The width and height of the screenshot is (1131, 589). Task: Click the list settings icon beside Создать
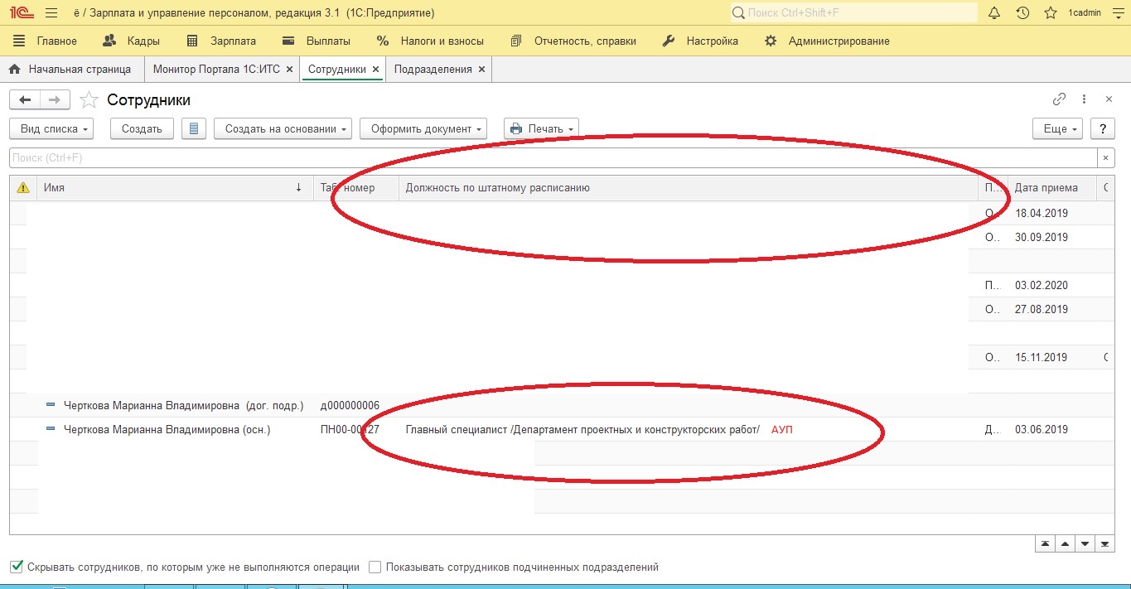click(194, 128)
